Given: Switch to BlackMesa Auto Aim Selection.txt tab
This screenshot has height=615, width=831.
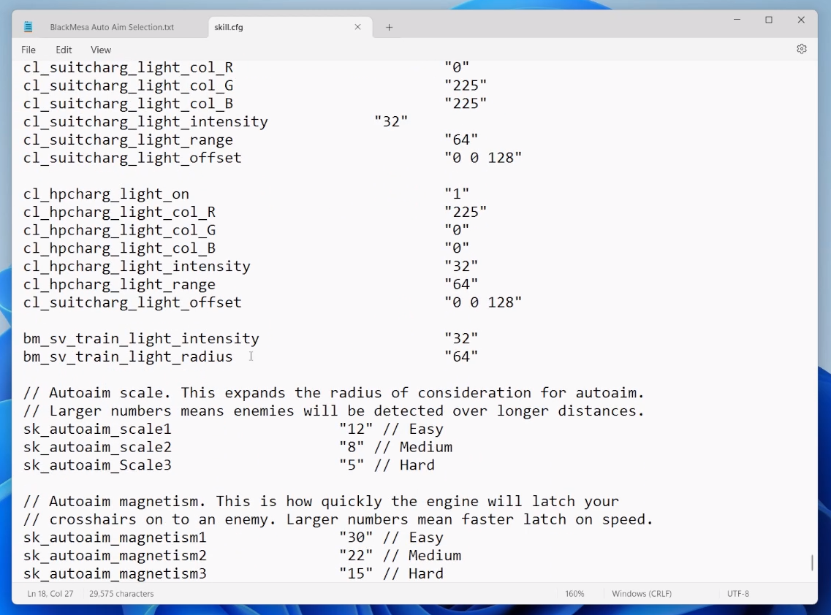Looking at the screenshot, I should point(112,27).
